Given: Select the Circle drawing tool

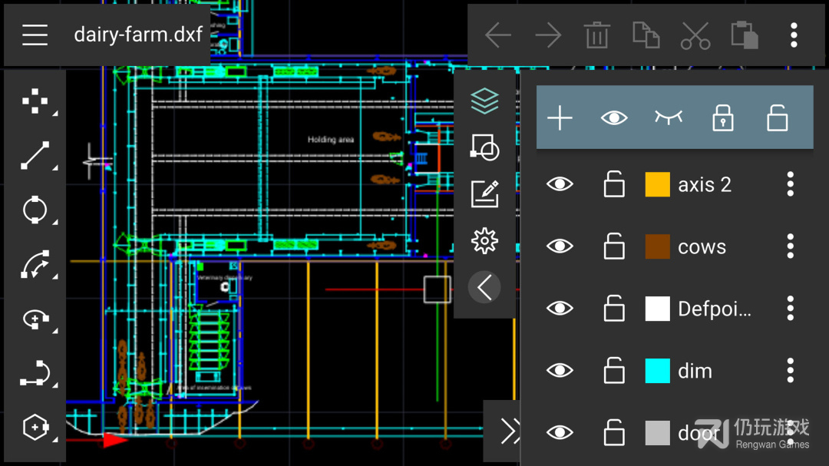Looking at the screenshot, I should 35,210.
